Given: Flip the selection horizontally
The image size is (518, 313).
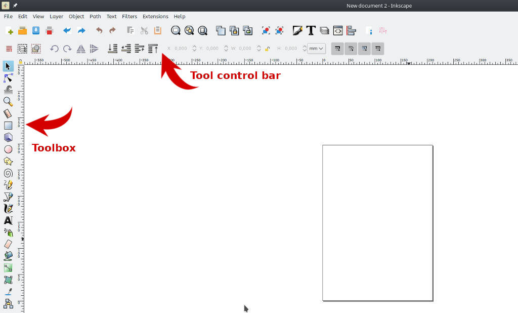Looking at the screenshot, I should pyautogui.click(x=81, y=48).
